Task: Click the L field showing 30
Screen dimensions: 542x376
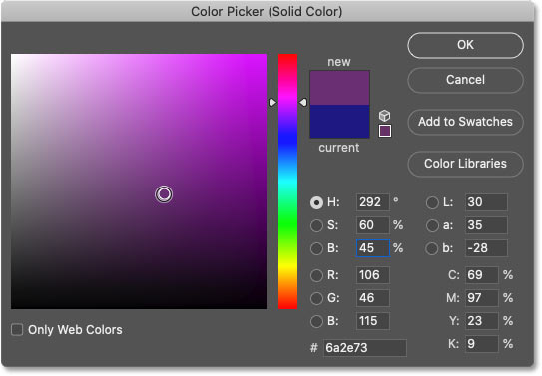Action: (486, 202)
